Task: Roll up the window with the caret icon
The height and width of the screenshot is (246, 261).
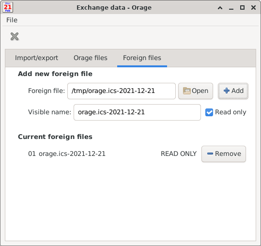Action: (x=220, y=8)
